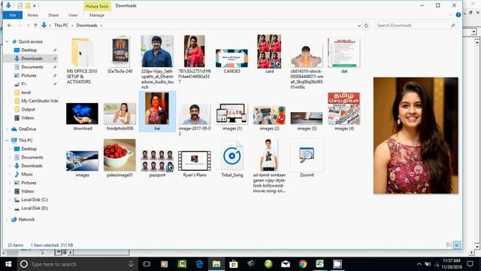481x271 pixels.
Task: Select the ZoomIt application file
Action: tap(307, 158)
